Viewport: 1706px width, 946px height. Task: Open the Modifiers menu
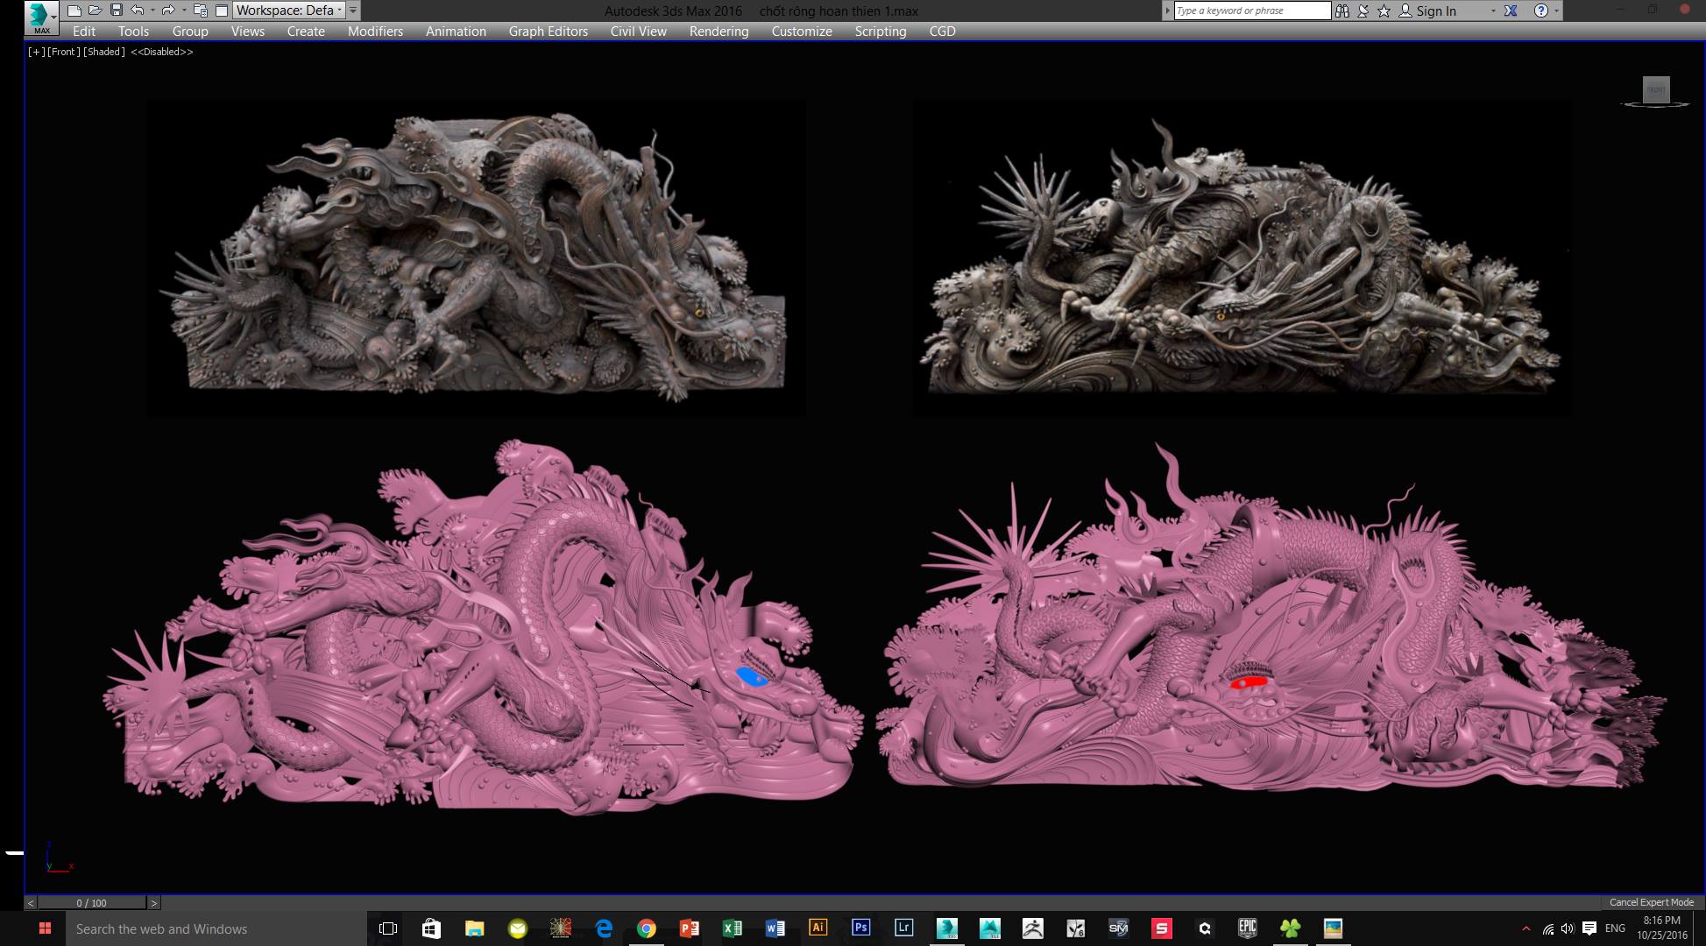point(375,31)
